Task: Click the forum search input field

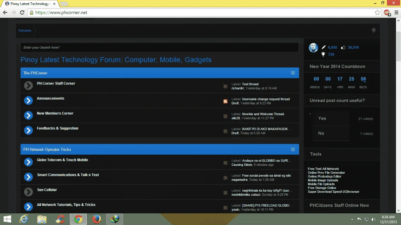Action: pyautogui.click(x=160, y=47)
